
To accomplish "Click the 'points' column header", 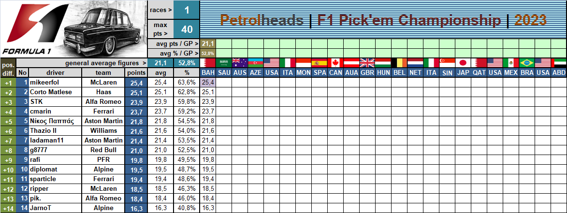I will (x=136, y=72).
